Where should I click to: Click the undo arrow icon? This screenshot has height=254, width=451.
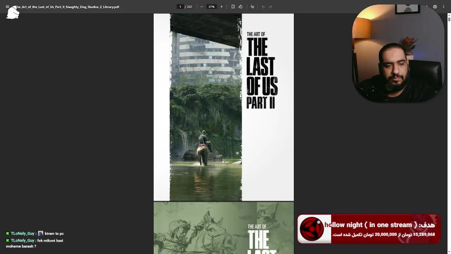click(263, 7)
